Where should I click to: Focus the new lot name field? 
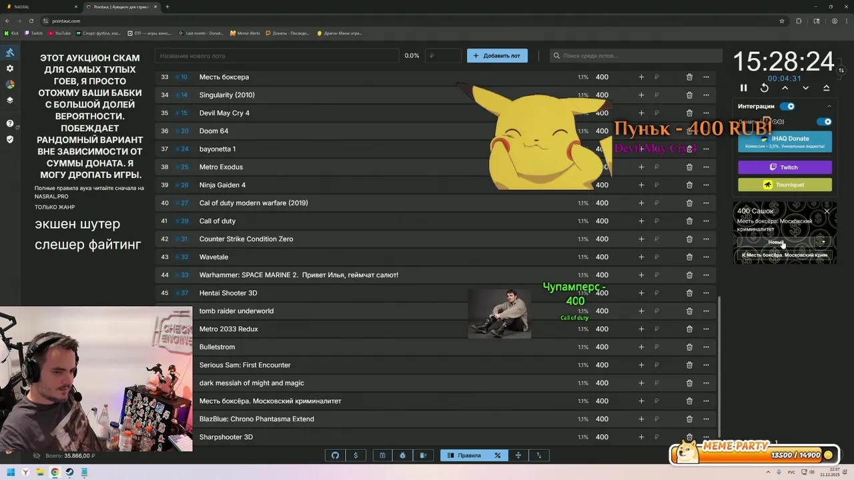coord(277,55)
